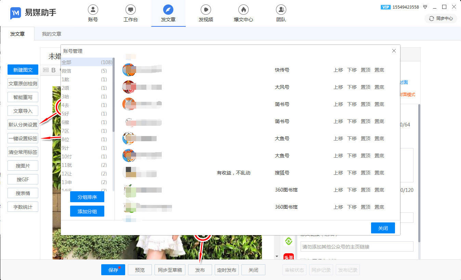Open the 团队 team icon
461x280 pixels.
(x=281, y=10)
